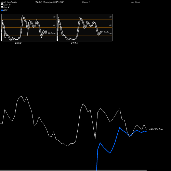Click the '(14,3,3) Charts for SWANCORP' heading
The height and width of the screenshot is (171, 171).
50,2
